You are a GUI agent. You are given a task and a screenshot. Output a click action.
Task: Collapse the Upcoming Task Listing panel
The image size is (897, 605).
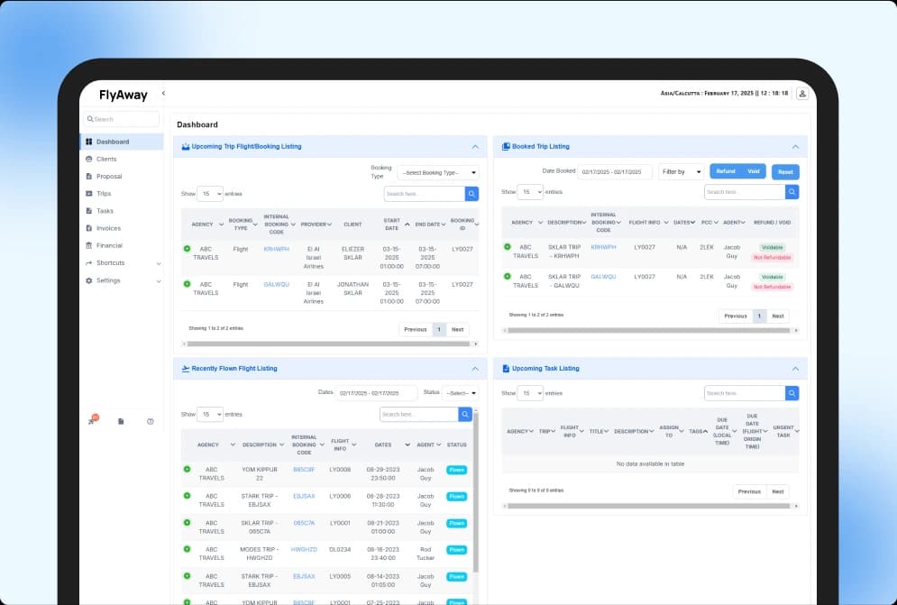(796, 369)
